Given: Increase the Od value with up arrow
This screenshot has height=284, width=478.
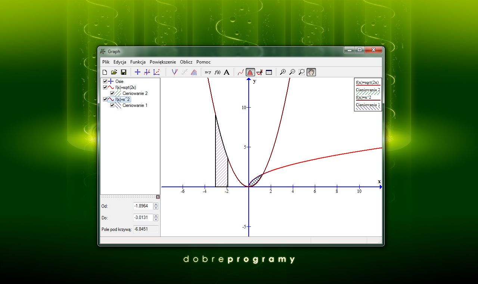Looking at the screenshot, I should point(156,204).
